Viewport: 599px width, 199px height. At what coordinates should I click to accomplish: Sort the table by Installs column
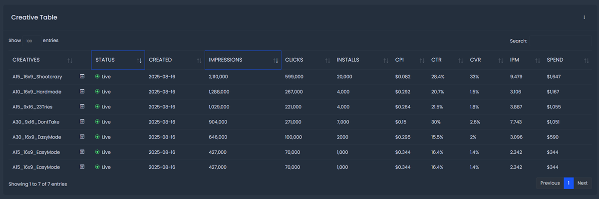(361, 60)
